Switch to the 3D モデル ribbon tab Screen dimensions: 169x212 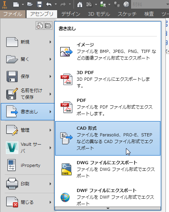99,14
